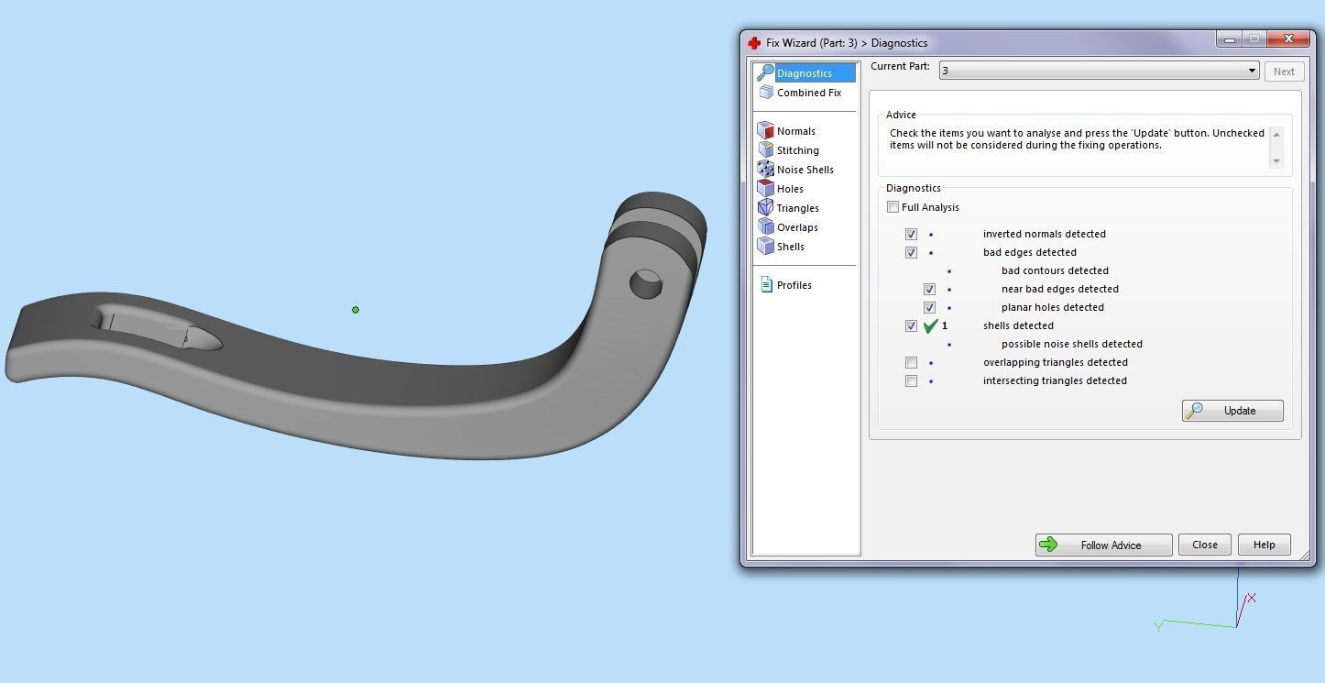Viewport: 1325px width, 683px height.
Task: Uncheck bad edges detected
Action: click(911, 252)
